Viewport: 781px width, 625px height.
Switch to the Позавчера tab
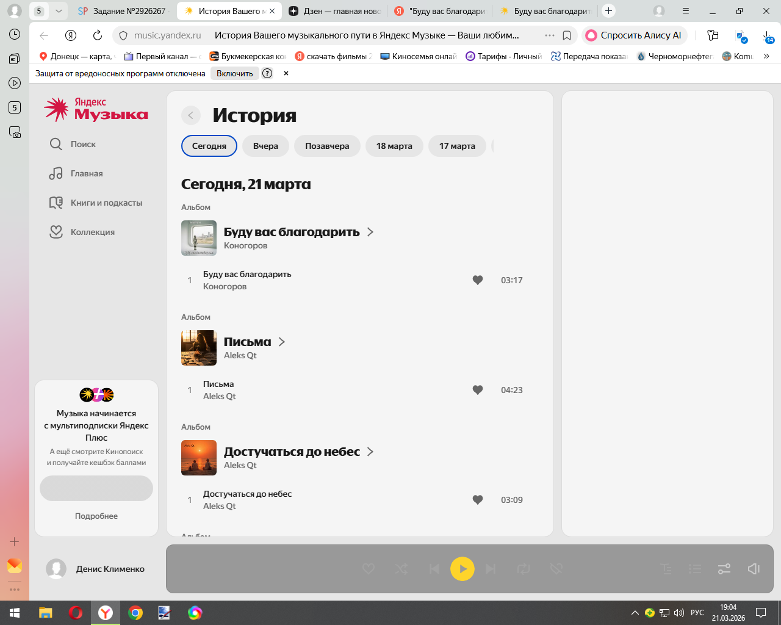327,146
